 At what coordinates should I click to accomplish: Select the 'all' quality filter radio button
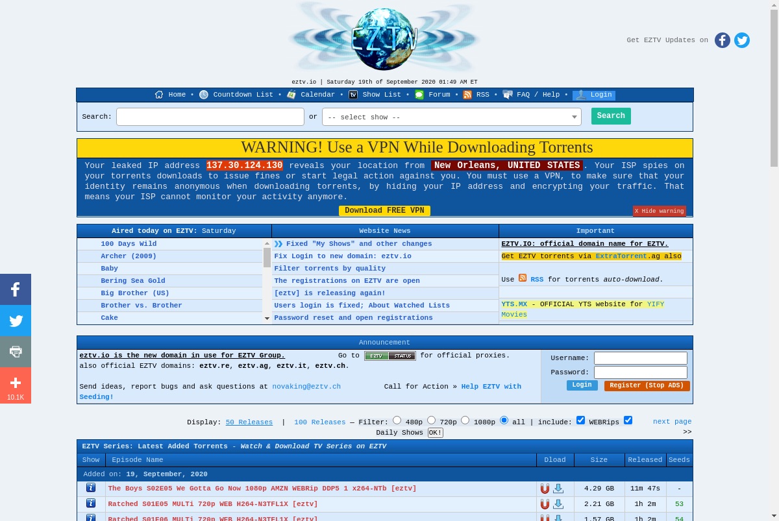click(x=504, y=420)
